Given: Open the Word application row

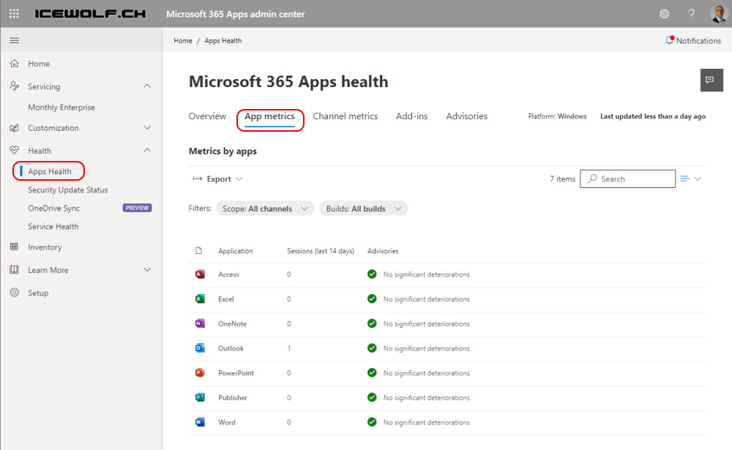Looking at the screenshot, I should [x=447, y=423].
